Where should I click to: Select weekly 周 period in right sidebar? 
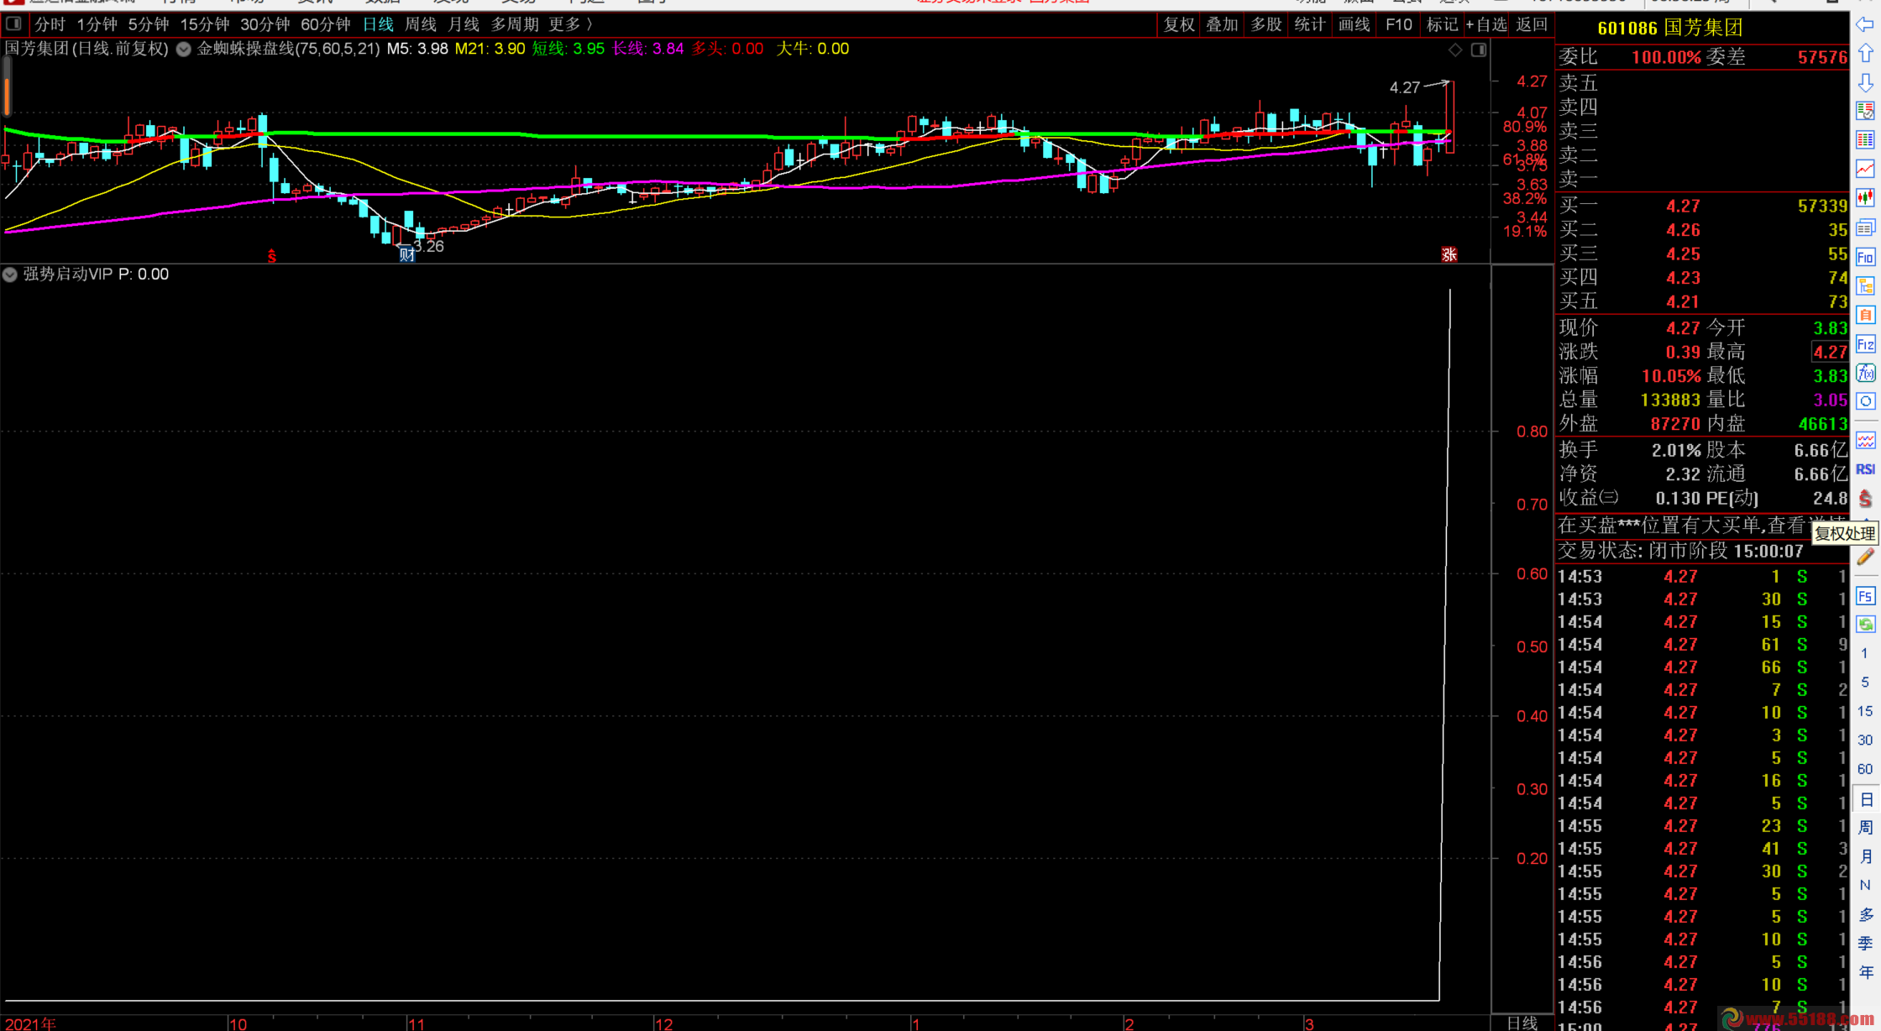click(x=1865, y=828)
